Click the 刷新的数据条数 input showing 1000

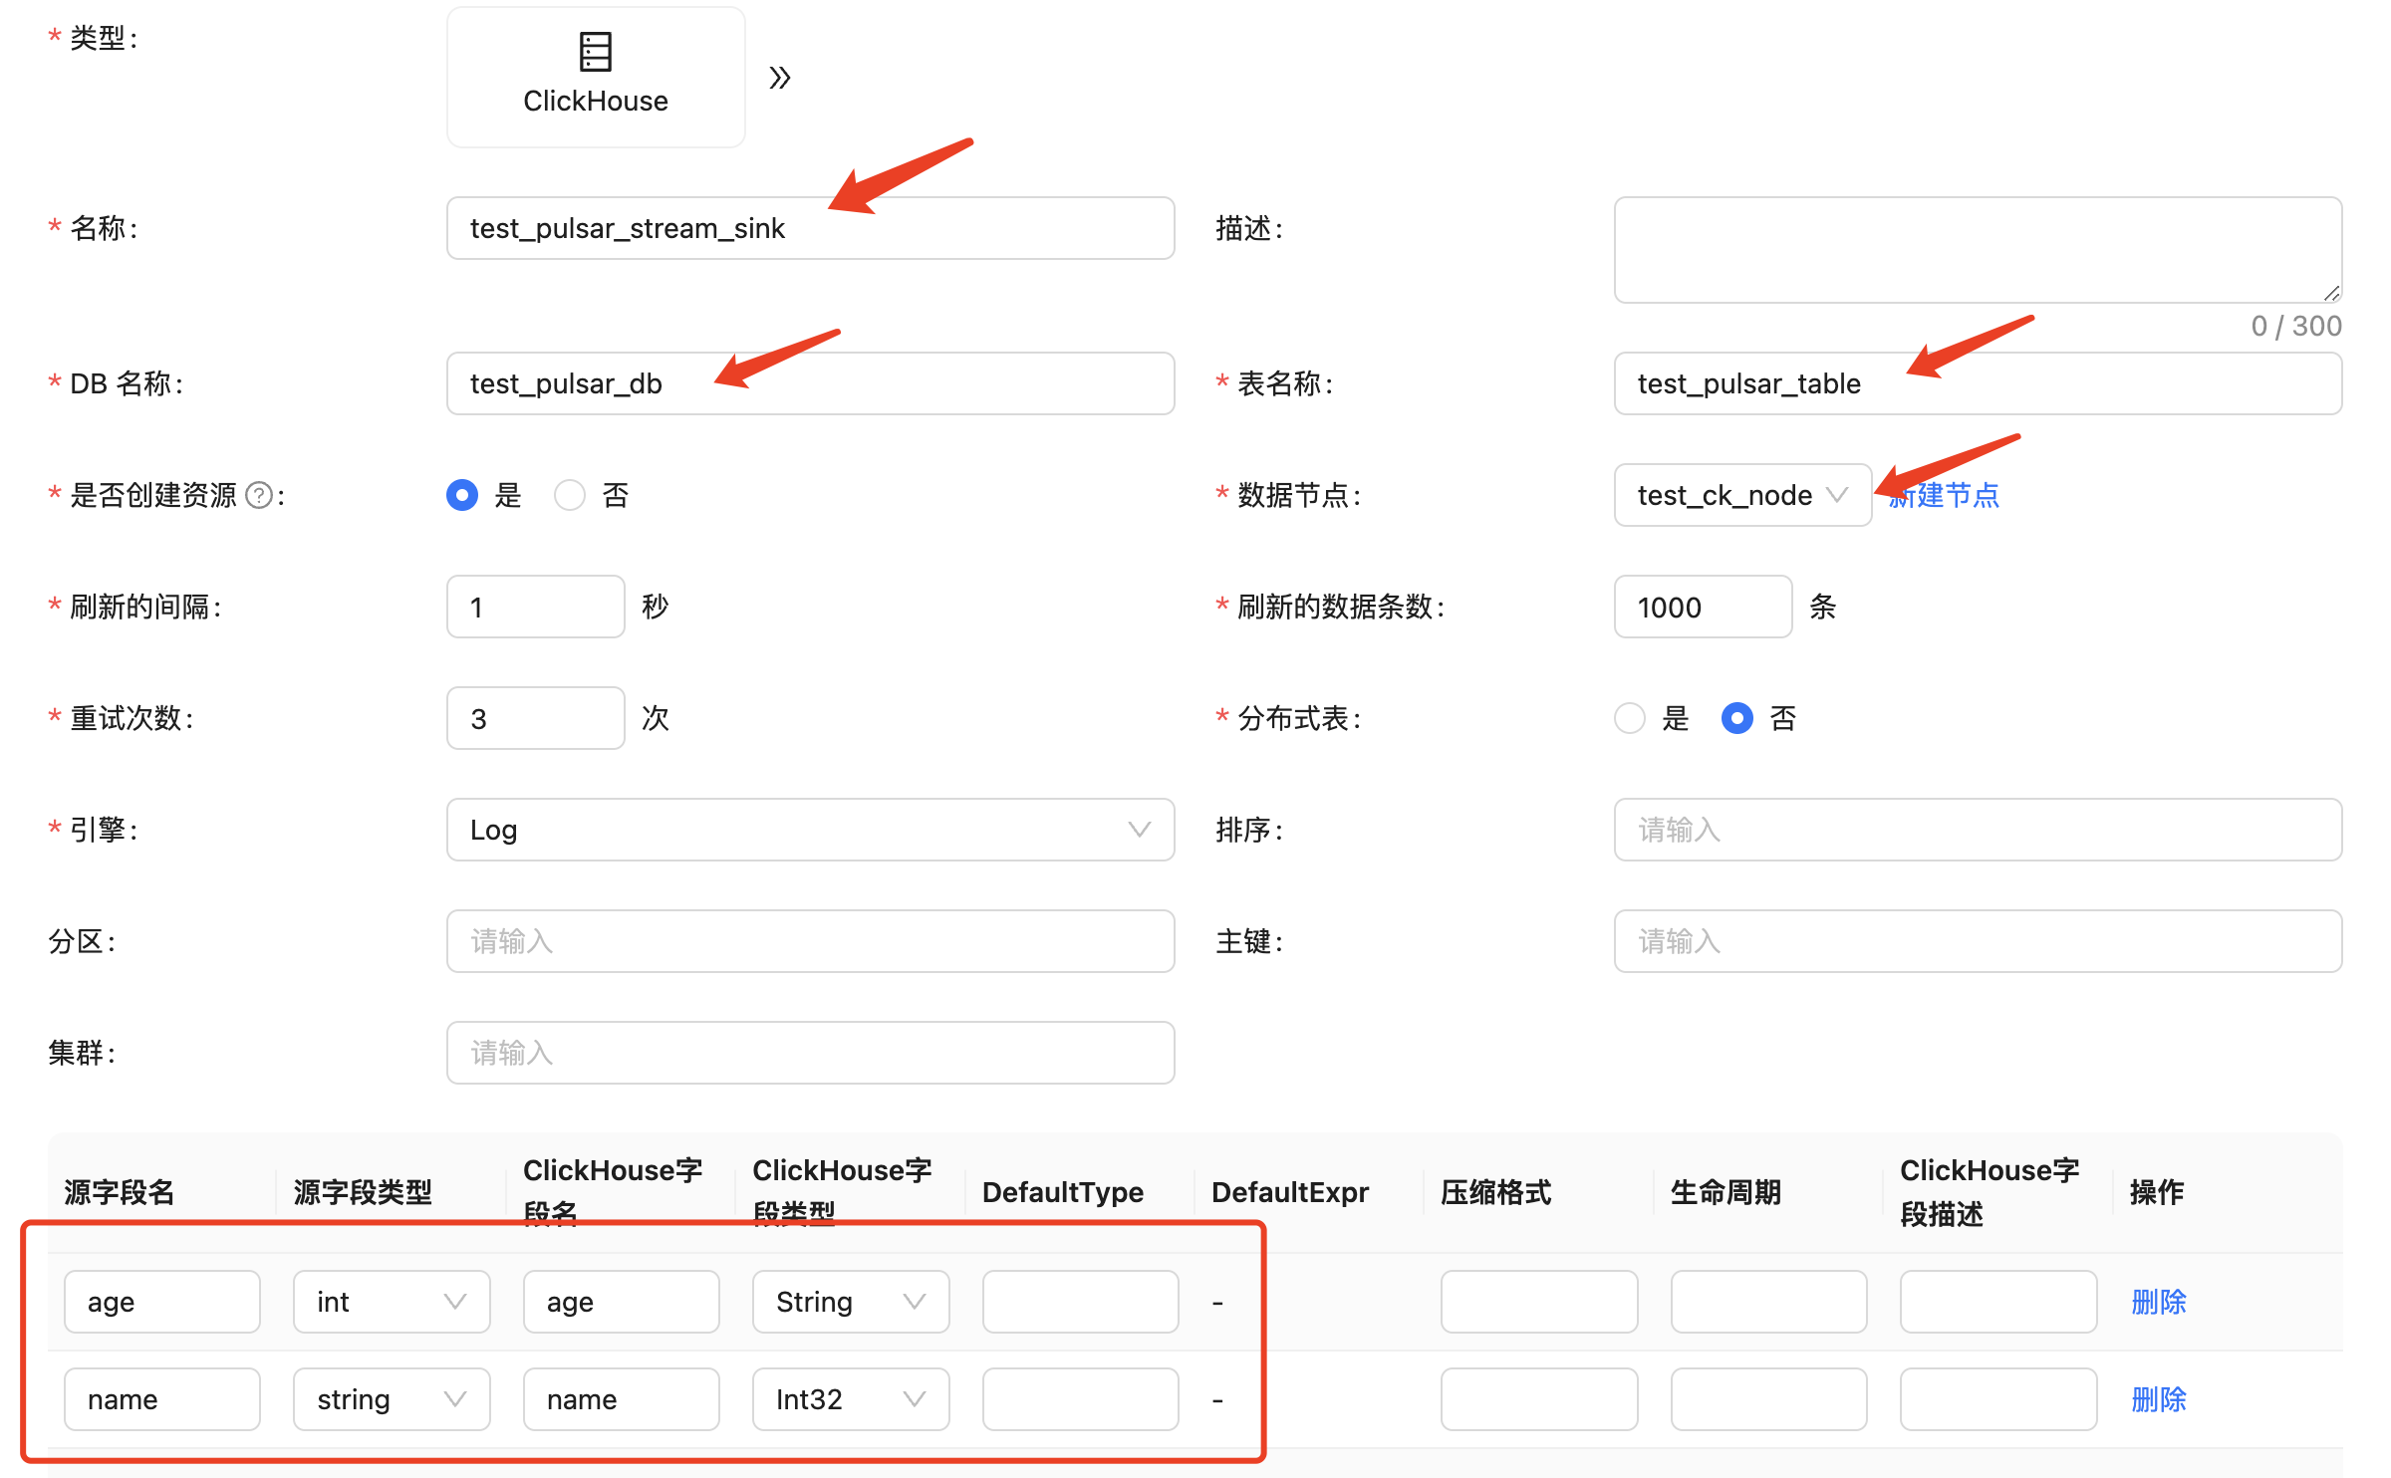pyautogui.click(x=1704, y=607)
